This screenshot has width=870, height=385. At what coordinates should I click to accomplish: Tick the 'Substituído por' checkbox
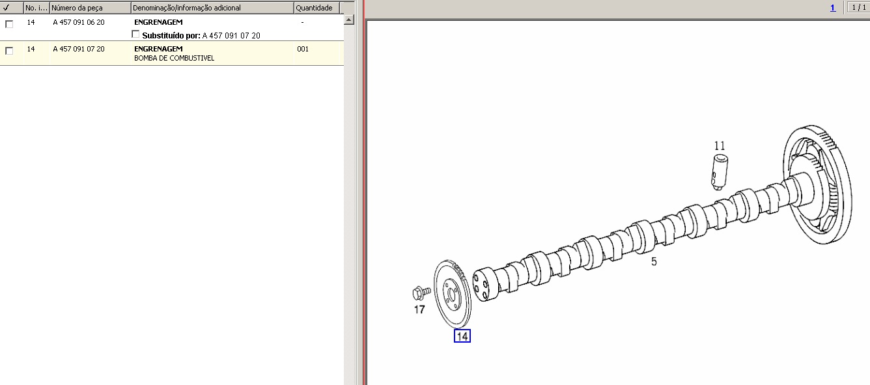coord(135,34)
